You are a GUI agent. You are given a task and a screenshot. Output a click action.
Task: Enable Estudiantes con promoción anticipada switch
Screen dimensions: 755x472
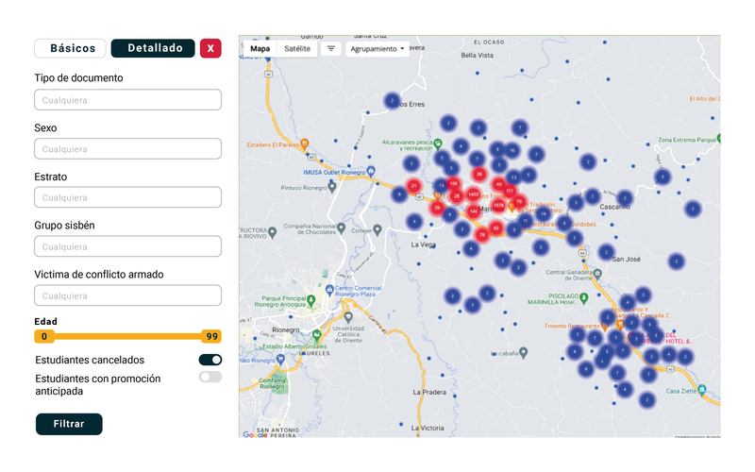click(x=210, y=377)
